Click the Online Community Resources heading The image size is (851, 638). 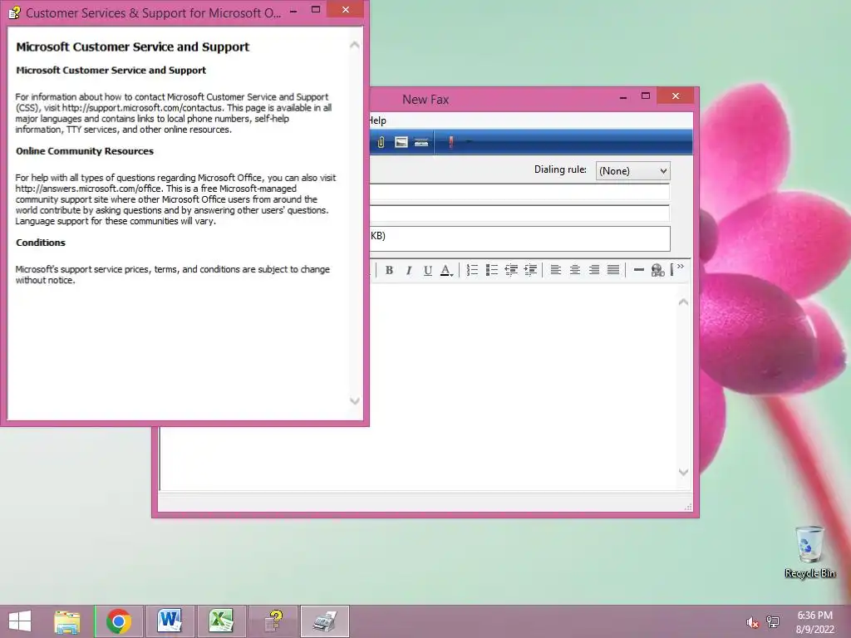85,151
